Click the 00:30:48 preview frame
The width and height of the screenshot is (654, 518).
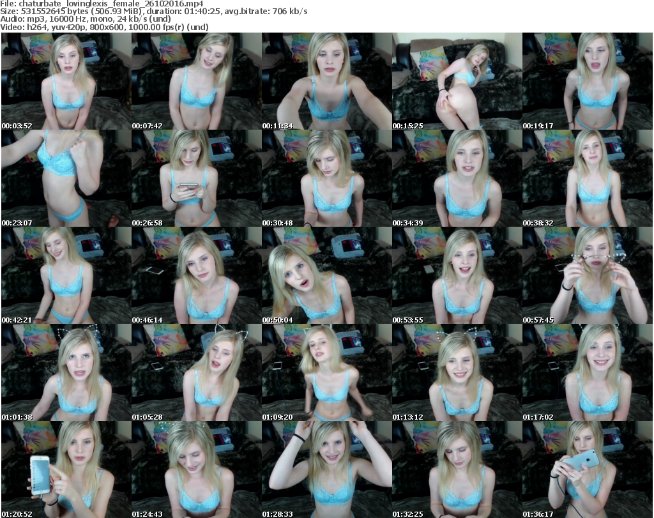(x=326, y=178)
